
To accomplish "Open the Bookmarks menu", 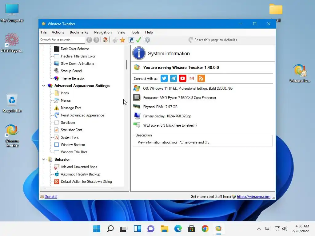I will click(x=79, y=32).
